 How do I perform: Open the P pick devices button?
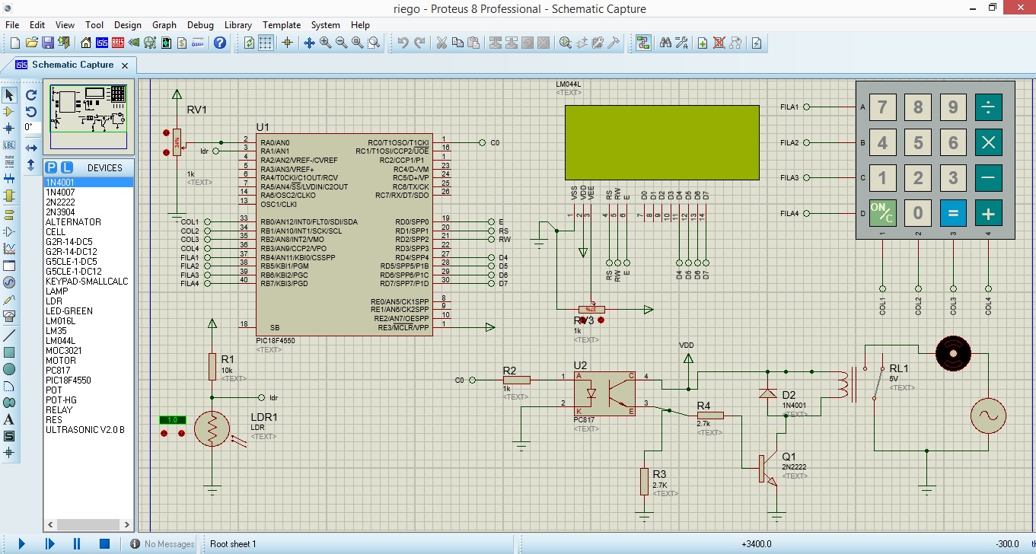coord(51,167)
